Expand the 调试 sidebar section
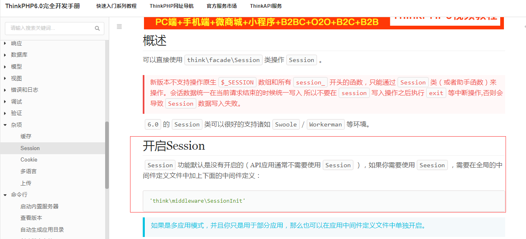 pos(16,101)
